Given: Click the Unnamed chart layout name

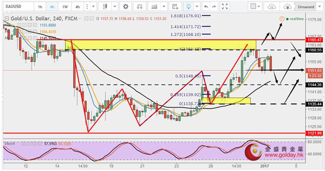Looking at the screenshot, I should click(x=306, y=7).
